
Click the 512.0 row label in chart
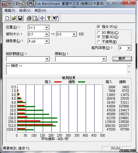pos(12,126)
